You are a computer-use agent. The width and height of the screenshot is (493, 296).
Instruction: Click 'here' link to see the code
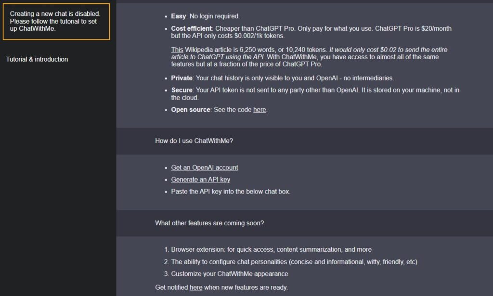tap(259, 110)
